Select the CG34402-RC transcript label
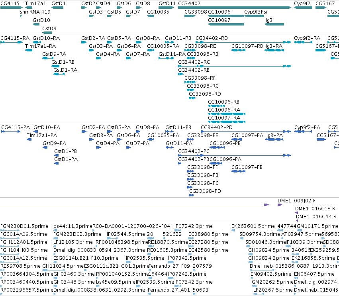 tap(194, 62)
